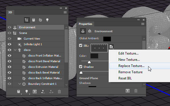Open the Global Ambient color swatch
Image resolution: width=170 pixels, height=106 pixels.
coord(107,39)
